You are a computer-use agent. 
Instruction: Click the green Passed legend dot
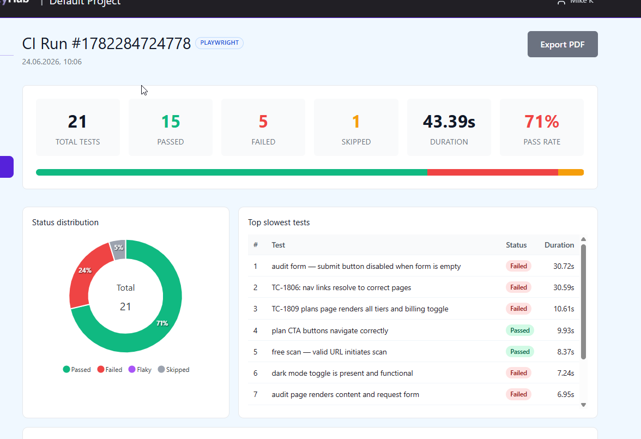click(x=66, y=369)
